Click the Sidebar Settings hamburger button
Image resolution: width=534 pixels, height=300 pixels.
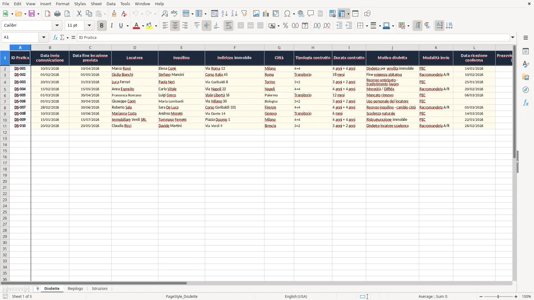(x=526, y=37)
